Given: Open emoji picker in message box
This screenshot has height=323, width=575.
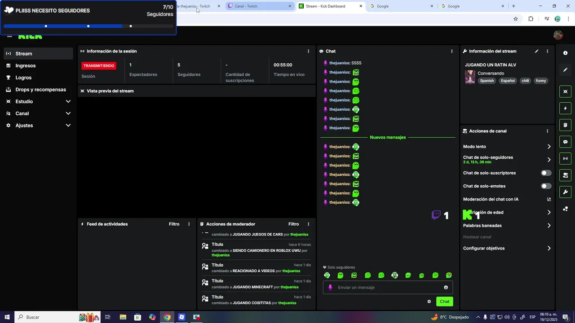Looking at the screenshot, I should tap(446, 288).
